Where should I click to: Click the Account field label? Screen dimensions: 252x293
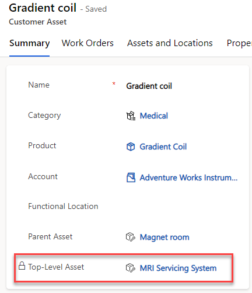(43, 176)
